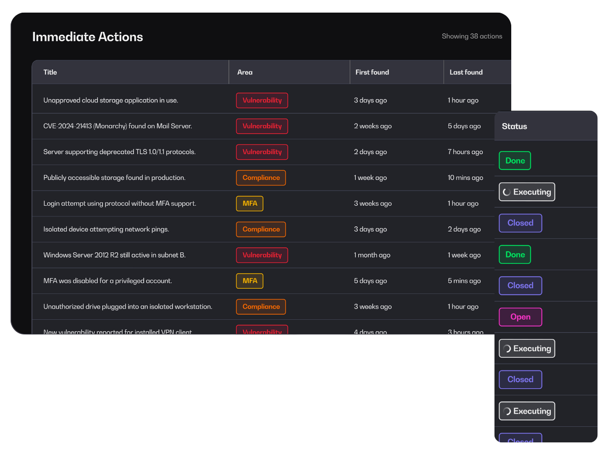Click Vulnerability badge on deprecated TLS row
This screenshot has width=608, height=455.
pos(262,152)
